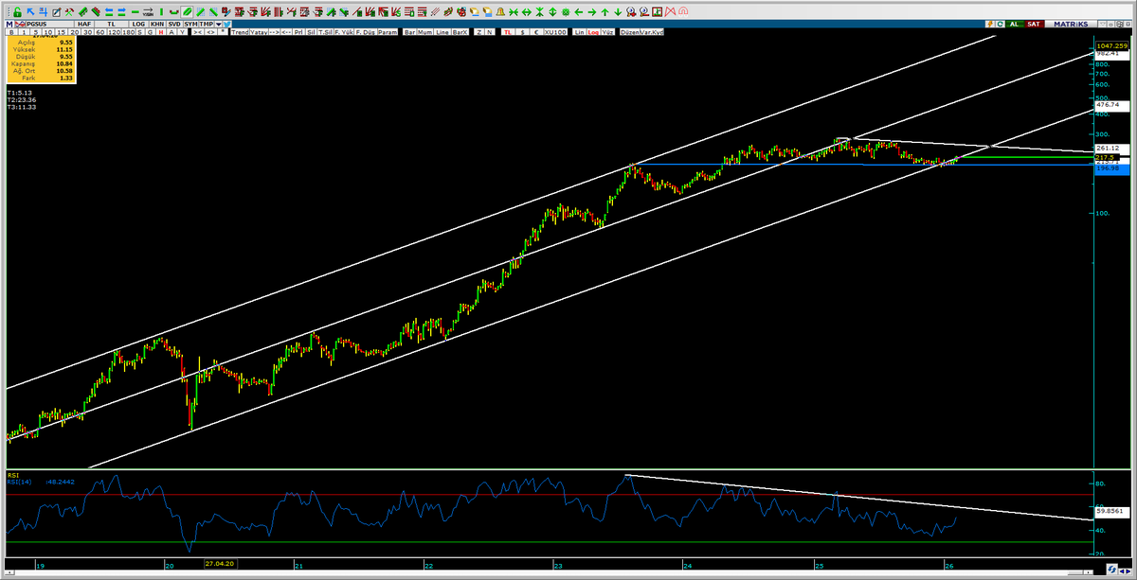This screenshot has height=580, width=1137.
Task: Select the crossed hammer tools icon
Action: tap(69, 12)
